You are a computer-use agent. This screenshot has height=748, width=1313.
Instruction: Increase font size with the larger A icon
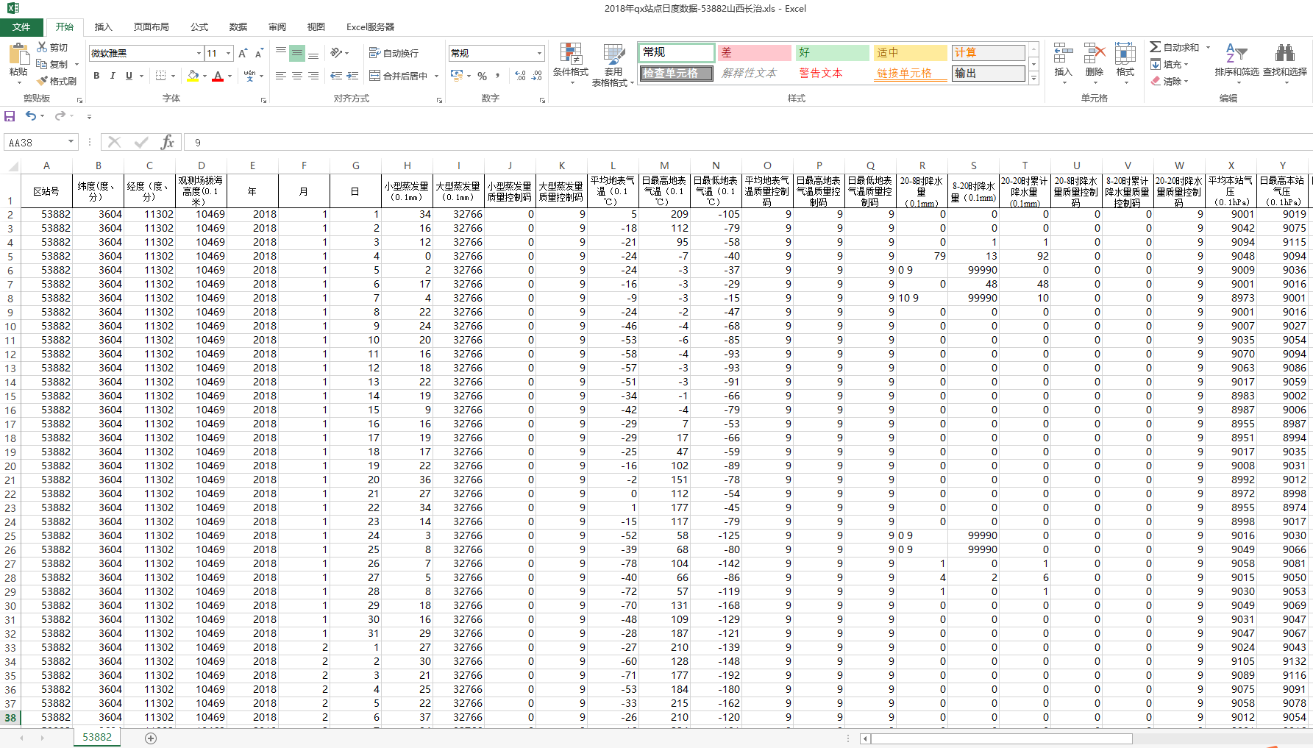coord(243,53)
